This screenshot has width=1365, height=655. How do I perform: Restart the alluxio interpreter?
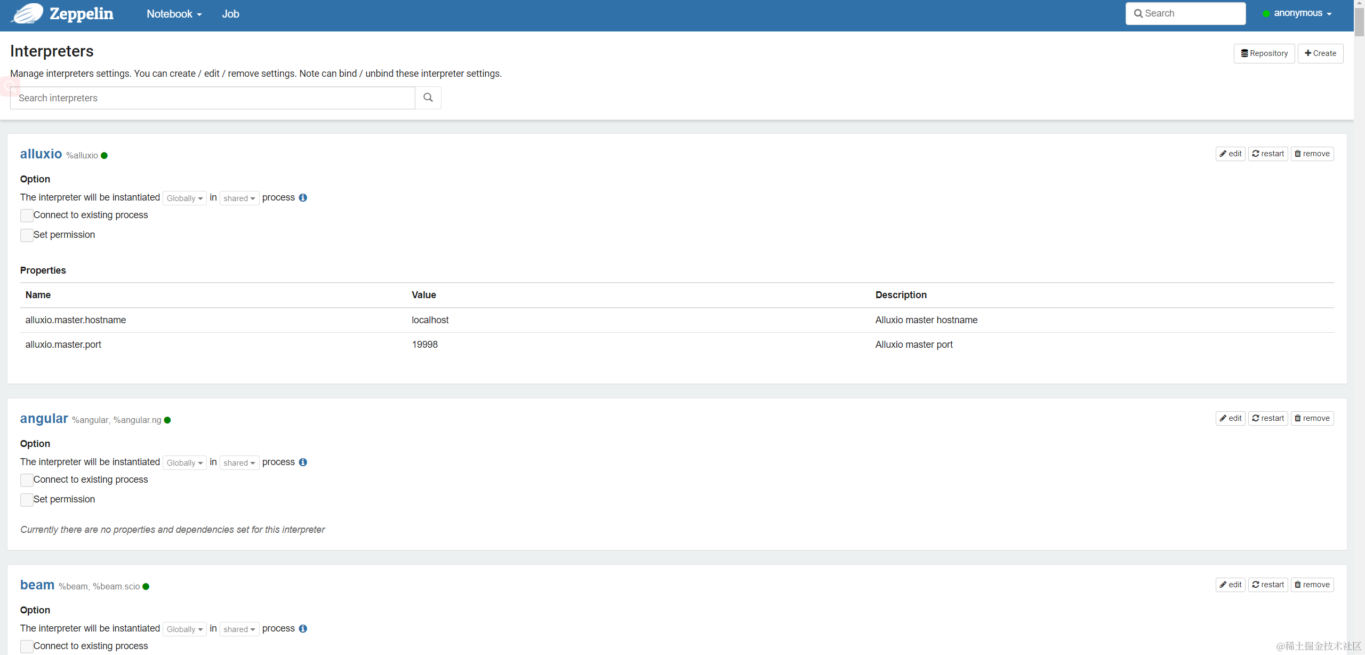[1267, 154]
